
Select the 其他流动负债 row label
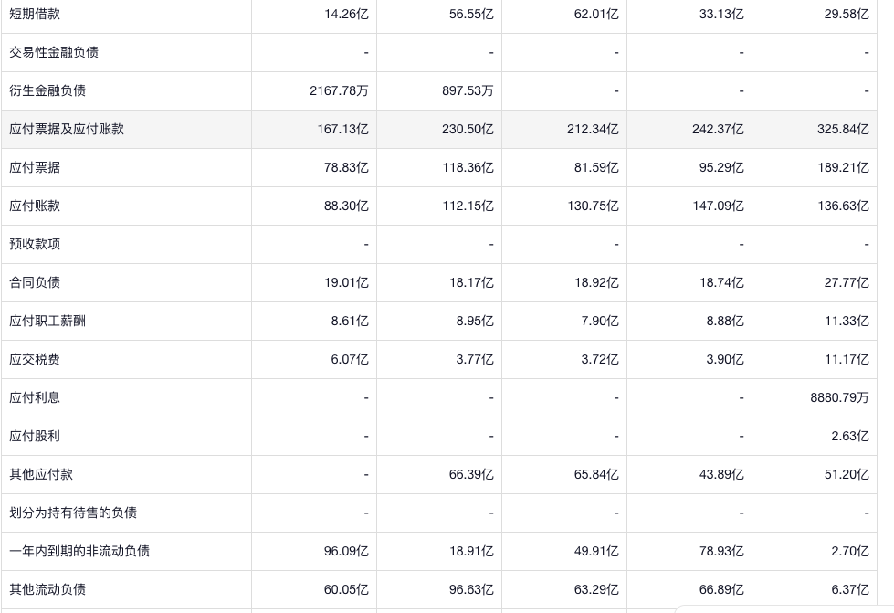coord(47,589)
